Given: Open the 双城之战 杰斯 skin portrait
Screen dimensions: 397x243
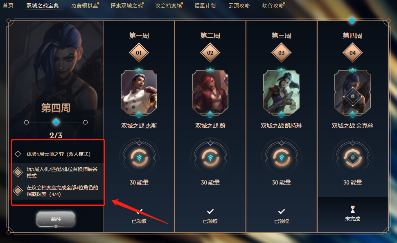Looking at the screenshot, I should (139, 92).
